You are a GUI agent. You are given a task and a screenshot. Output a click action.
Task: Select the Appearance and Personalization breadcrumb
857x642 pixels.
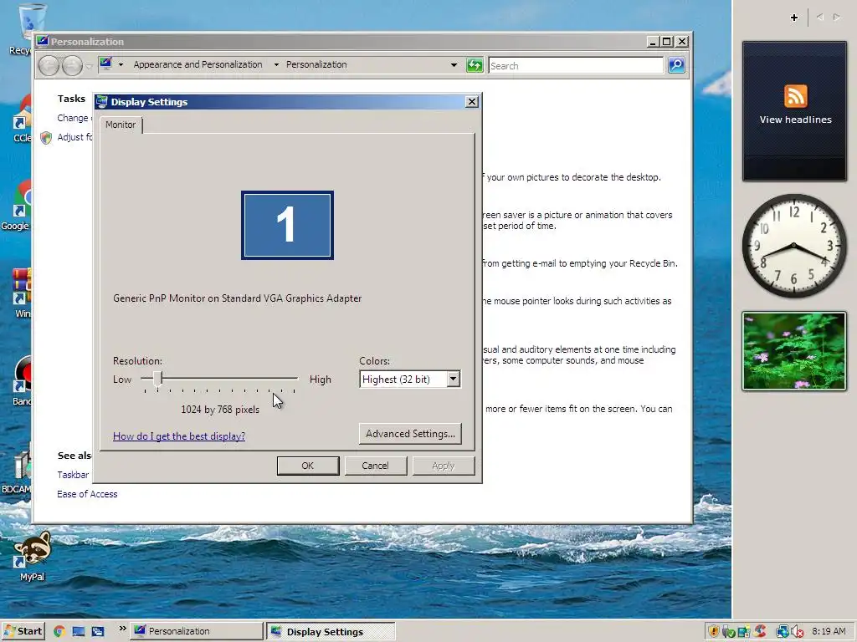coord(198,64)
